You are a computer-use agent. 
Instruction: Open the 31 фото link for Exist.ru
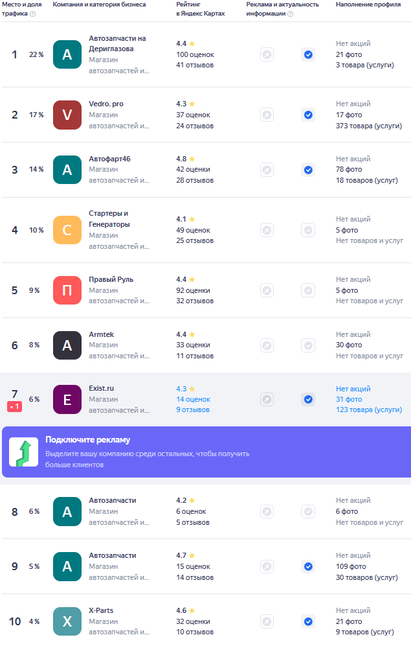(349, 399)
